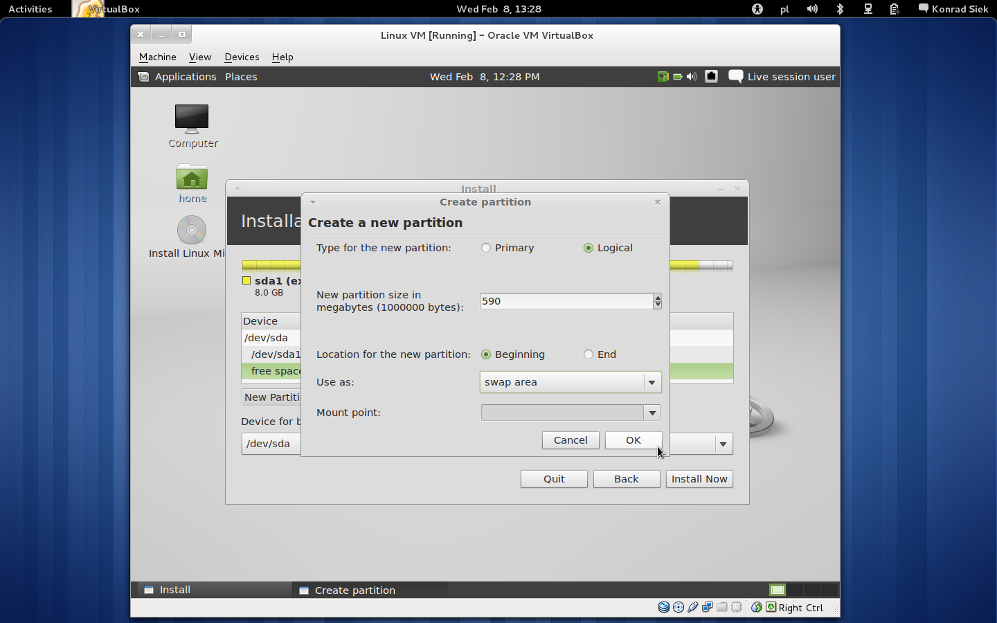Click the USB devices icon in VirtualBox status bar
This screenshot has height=623, width=997.
click(693, 607)
